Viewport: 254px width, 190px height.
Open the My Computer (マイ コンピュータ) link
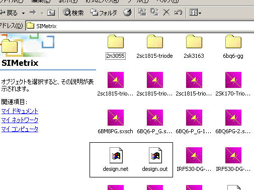click(x=20, y=129)
